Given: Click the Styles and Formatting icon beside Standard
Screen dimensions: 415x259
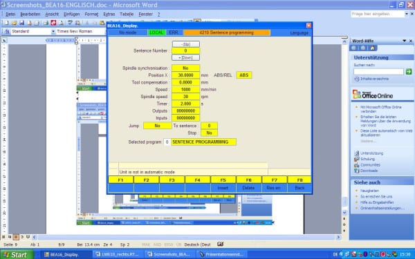Looking at the screenshot, I should tap(6, 32).
